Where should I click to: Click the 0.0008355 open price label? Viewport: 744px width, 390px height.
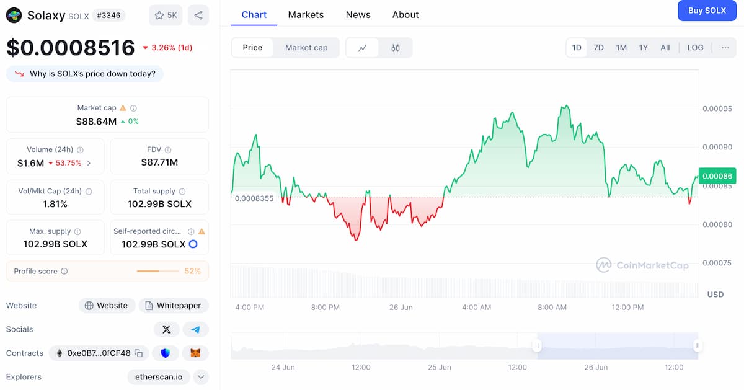tap(254, 198)
